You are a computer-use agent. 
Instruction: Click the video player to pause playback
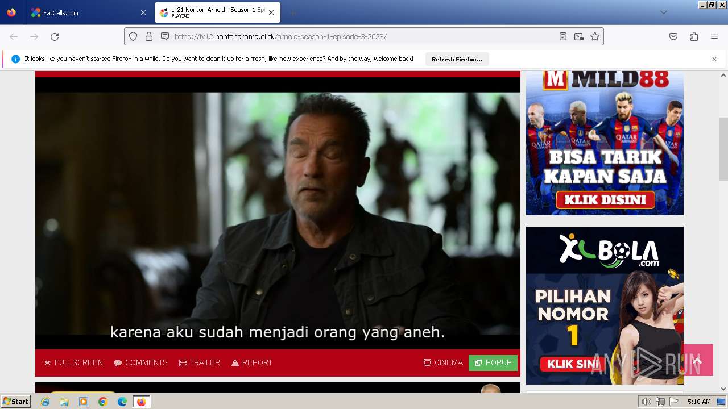click(x=278, y=213)
